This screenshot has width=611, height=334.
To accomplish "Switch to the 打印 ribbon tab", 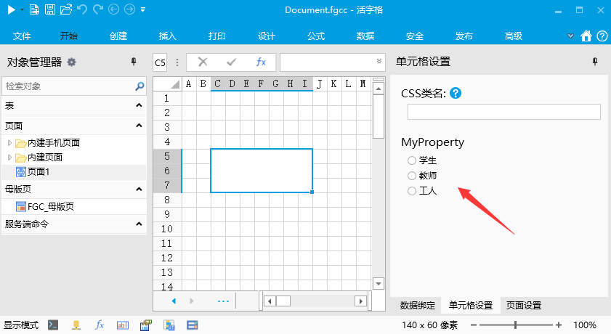I will click(217, 36).
